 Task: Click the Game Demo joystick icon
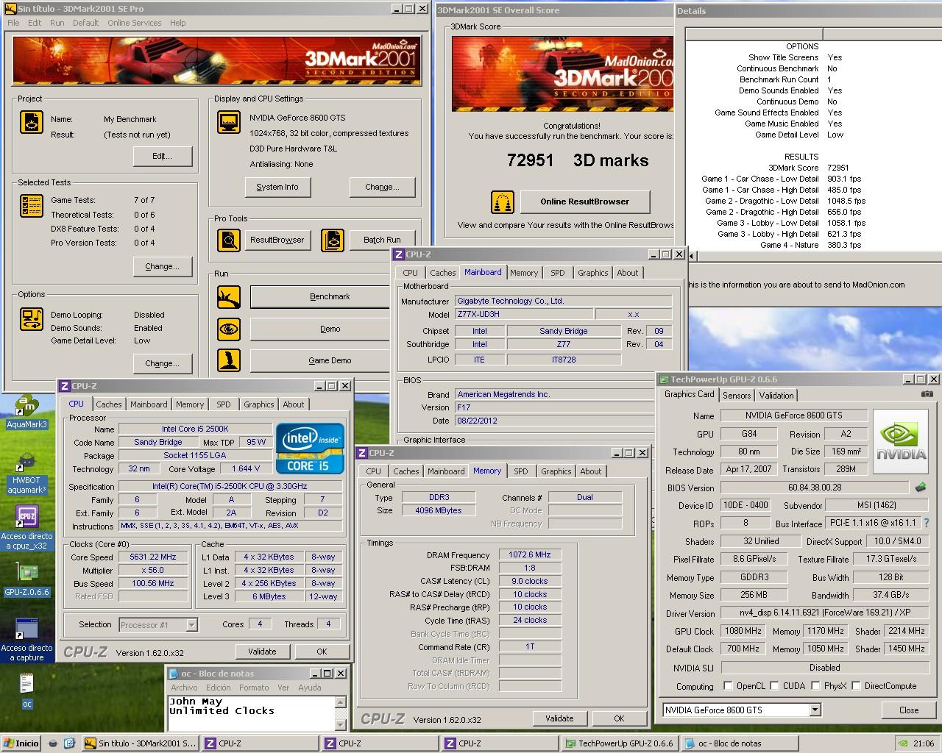pyautogui.click(x=229, y=360)
